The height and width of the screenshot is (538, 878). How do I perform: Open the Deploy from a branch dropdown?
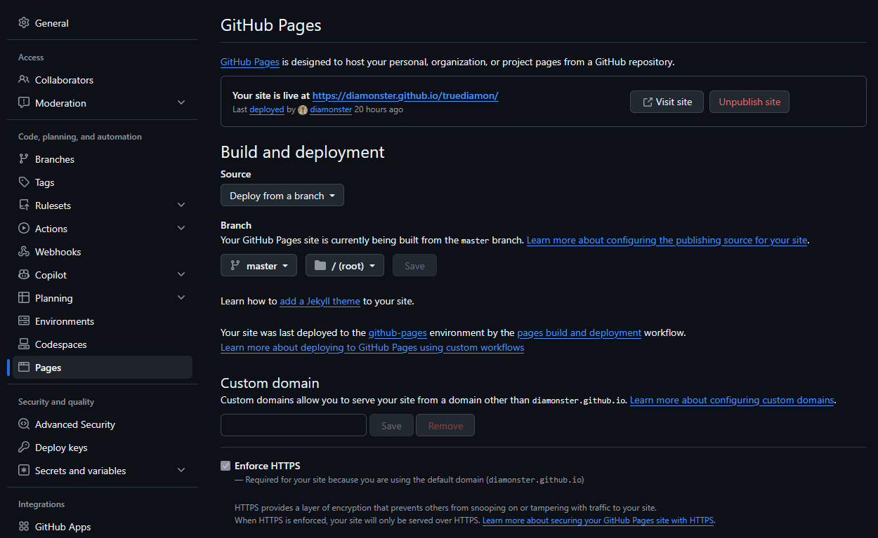click(x=282, y=196)
